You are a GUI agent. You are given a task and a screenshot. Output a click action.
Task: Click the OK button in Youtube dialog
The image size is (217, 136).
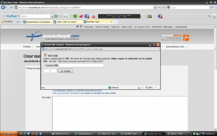(50, 71)
